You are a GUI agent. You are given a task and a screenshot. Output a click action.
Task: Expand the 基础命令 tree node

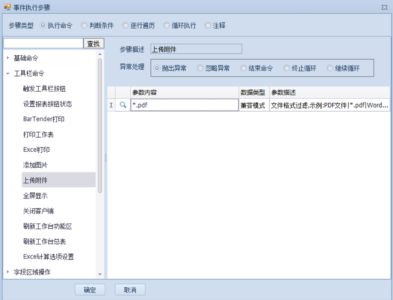[x=8, y=58]
